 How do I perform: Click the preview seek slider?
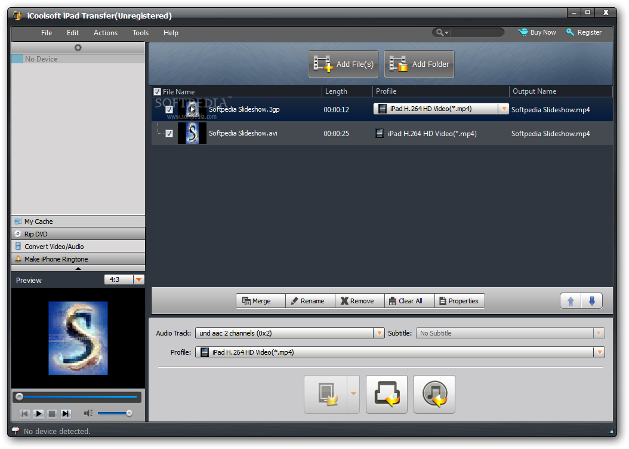pyautogui.click(x=78, y=397)
